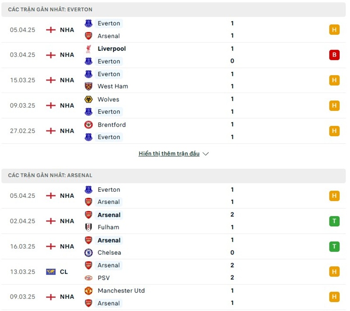Click the orange H badge for Arsenal vs PSV

[334, 272]
